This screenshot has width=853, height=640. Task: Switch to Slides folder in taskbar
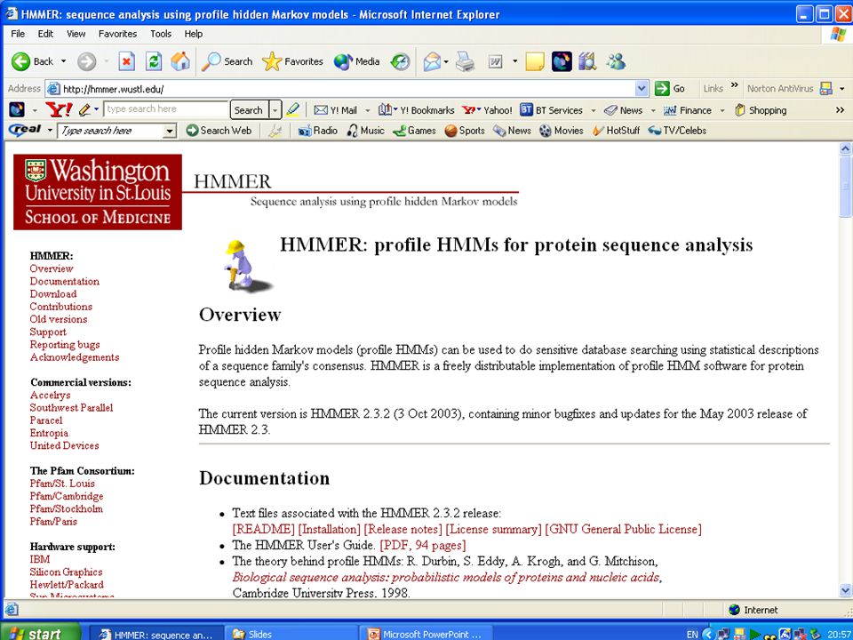coord(291,634)
